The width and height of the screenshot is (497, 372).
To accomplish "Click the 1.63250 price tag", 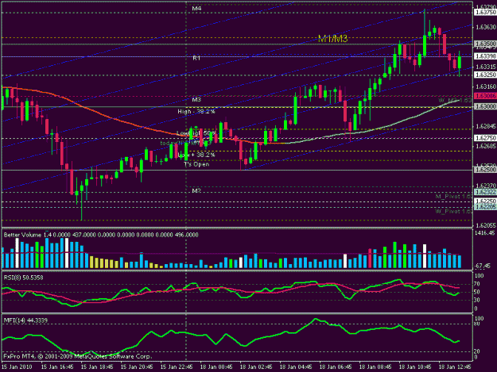I will [x=485, y=75].
